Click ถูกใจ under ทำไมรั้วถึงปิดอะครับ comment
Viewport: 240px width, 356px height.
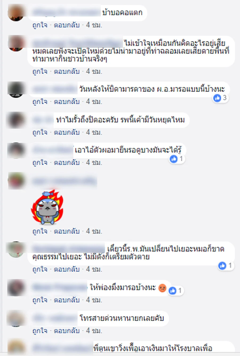click(x=40, y=132)
